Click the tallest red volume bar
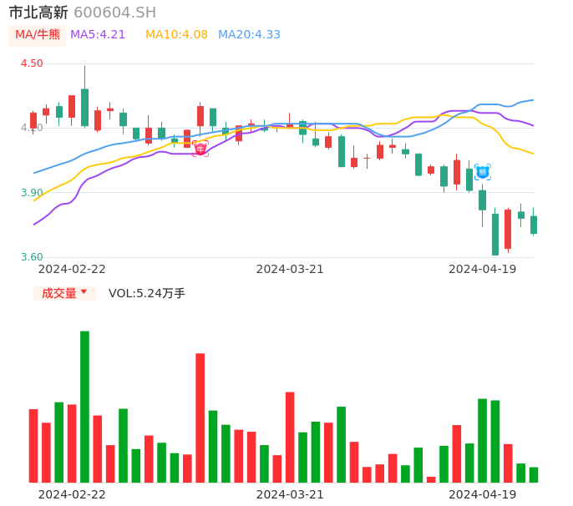Viewport: 573px width, 506px height. (200, 417)
